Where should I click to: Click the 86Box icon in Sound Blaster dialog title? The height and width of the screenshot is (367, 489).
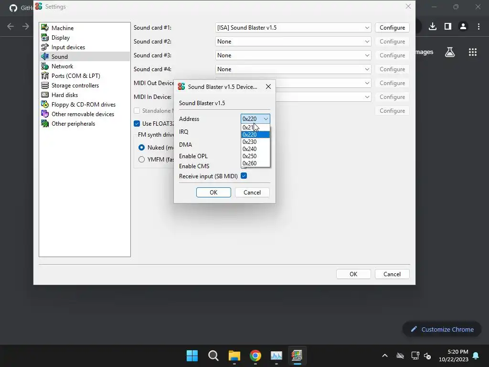point(181,86)
